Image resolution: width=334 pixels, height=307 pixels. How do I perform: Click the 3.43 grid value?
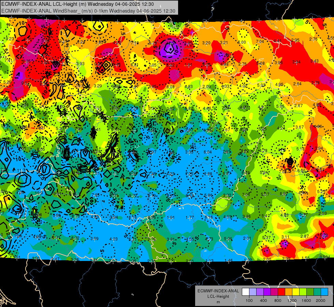(315, 61)
